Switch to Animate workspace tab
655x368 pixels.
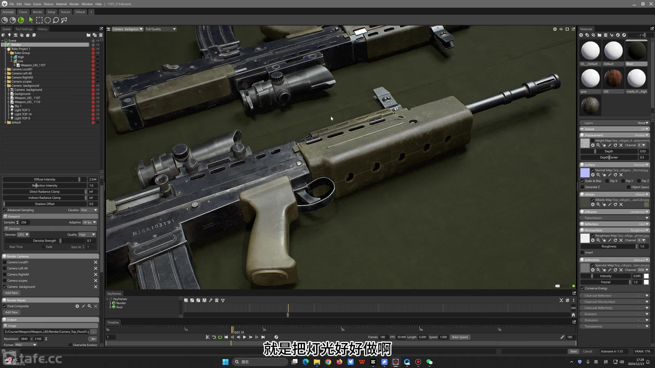8,12
